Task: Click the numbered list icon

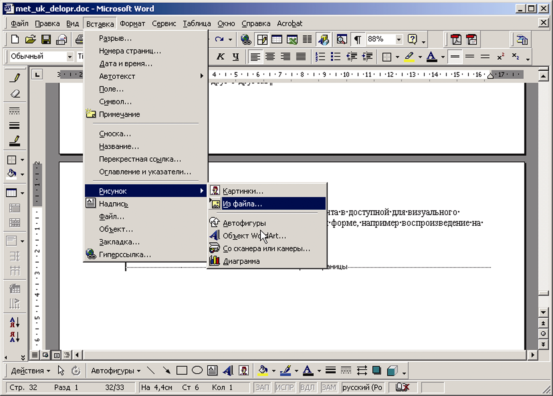Action: tap(320, 57)
